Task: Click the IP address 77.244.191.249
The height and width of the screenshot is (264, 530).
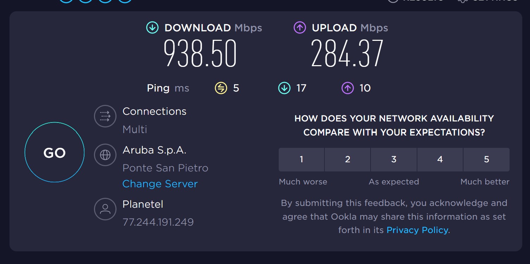Action: click(x=158, y=222)
